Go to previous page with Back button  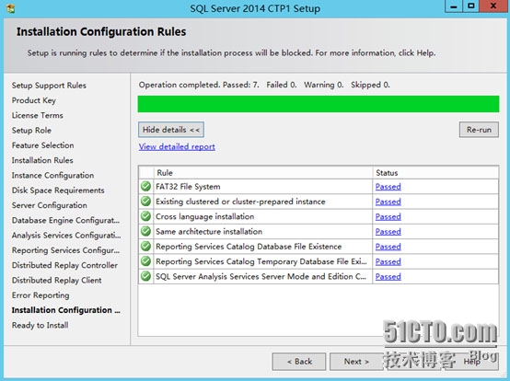click(x=299, y=362)
